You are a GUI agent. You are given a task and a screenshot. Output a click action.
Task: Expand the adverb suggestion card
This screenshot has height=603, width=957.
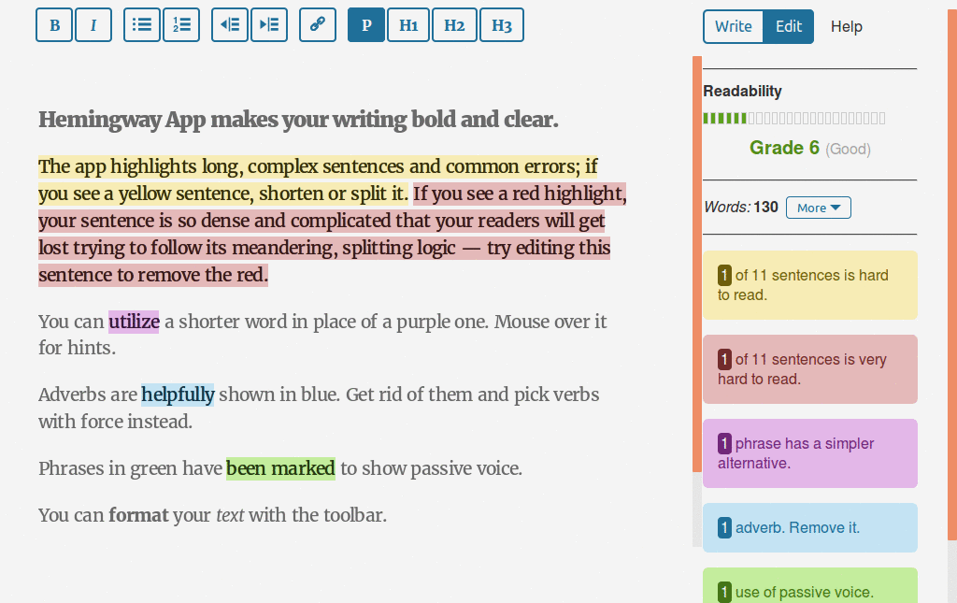(x=809, y=526)
